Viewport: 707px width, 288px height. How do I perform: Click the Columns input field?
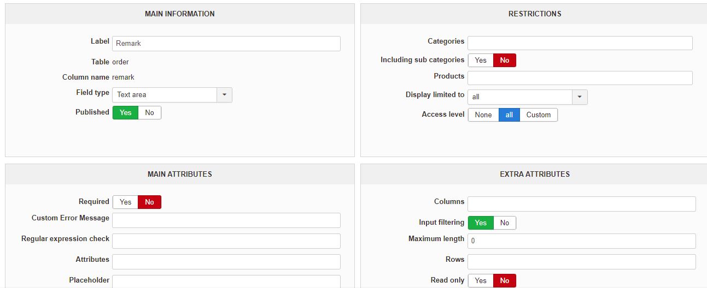click(581, 204)
